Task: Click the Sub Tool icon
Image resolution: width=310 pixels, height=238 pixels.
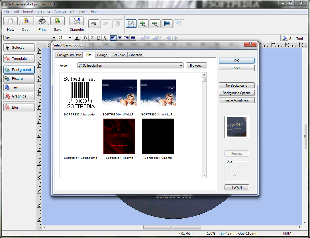Action: pos(285,38)
